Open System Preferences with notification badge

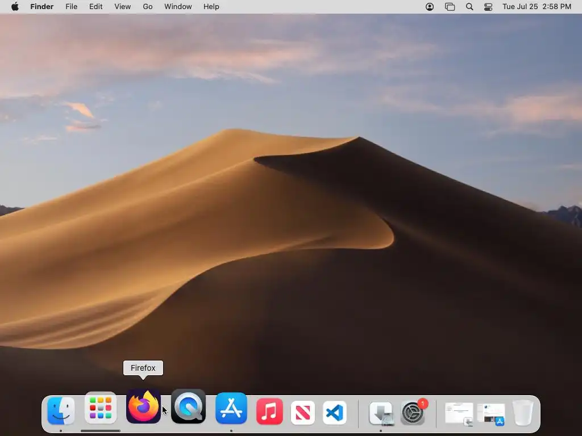[x=414, y=412]
